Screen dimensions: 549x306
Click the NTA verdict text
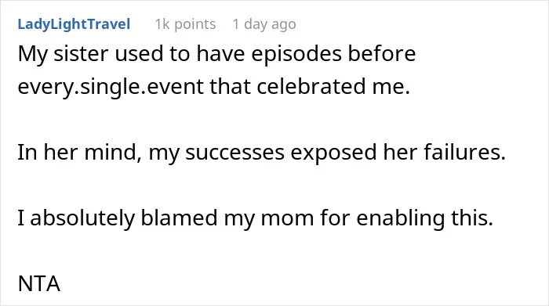[x=39, y=283]
